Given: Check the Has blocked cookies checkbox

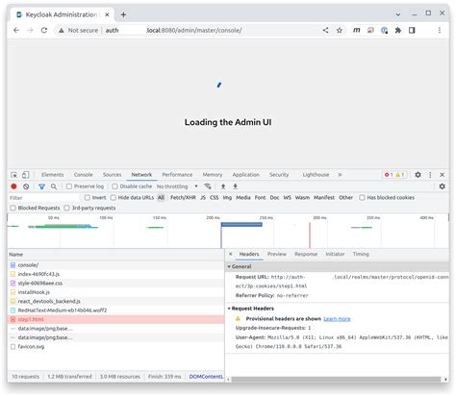Looking at the screenshot, I should coord(362,198).
